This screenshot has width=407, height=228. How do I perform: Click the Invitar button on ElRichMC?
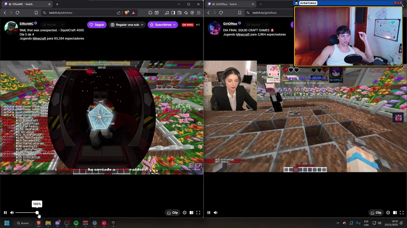point(50,25)
